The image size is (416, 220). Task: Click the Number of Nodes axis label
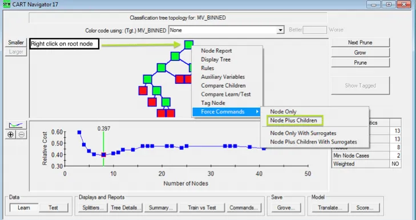point(185,183)
